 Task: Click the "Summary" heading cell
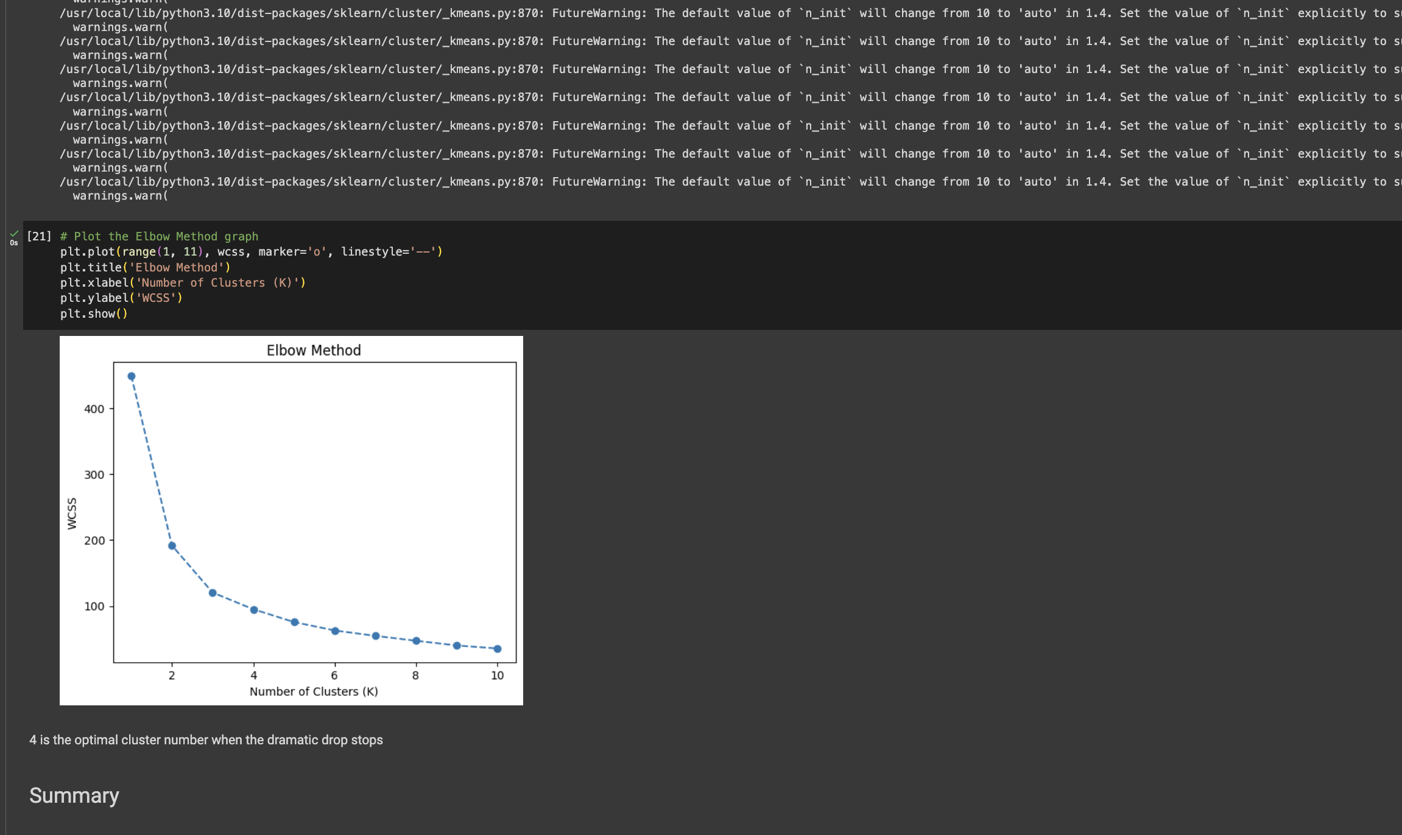(x=74, y=795)
